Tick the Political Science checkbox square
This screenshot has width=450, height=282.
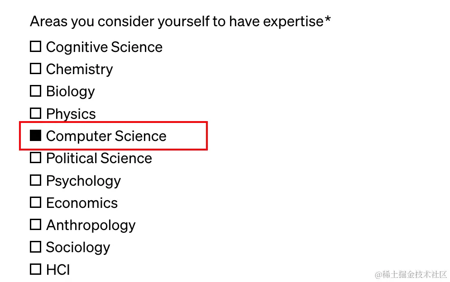coord(36,158)
